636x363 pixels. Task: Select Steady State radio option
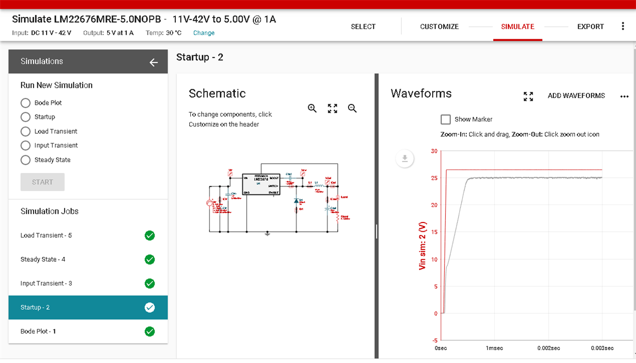pyautogui.click(x=25, y=160)
